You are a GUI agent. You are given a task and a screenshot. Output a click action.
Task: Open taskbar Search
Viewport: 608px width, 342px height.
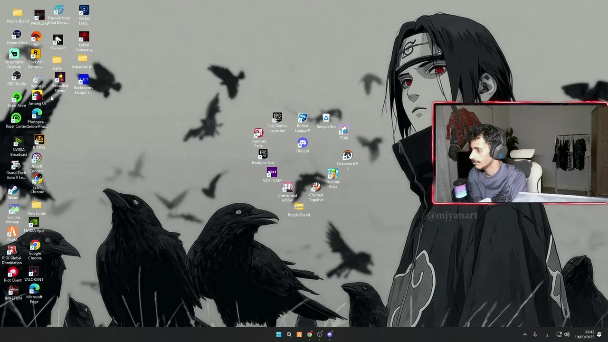coord(289,334)
